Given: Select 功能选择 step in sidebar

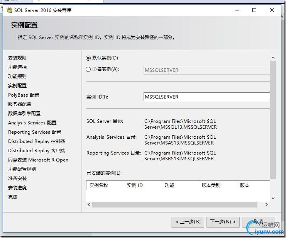Looking at the screenshot, I should click(x=17, y=67).
